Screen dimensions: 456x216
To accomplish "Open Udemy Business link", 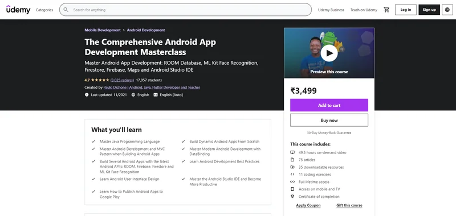I will pyautogui.click(x=331, y=10).
